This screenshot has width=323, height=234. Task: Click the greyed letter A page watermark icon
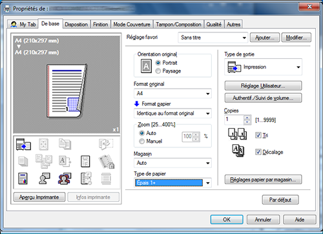[65, 162]
